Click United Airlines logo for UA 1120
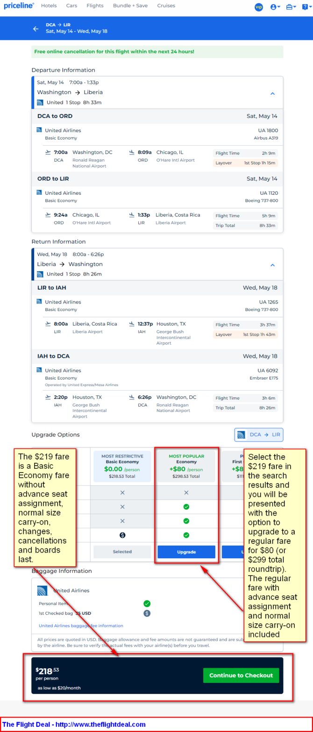 pos(39,192)
